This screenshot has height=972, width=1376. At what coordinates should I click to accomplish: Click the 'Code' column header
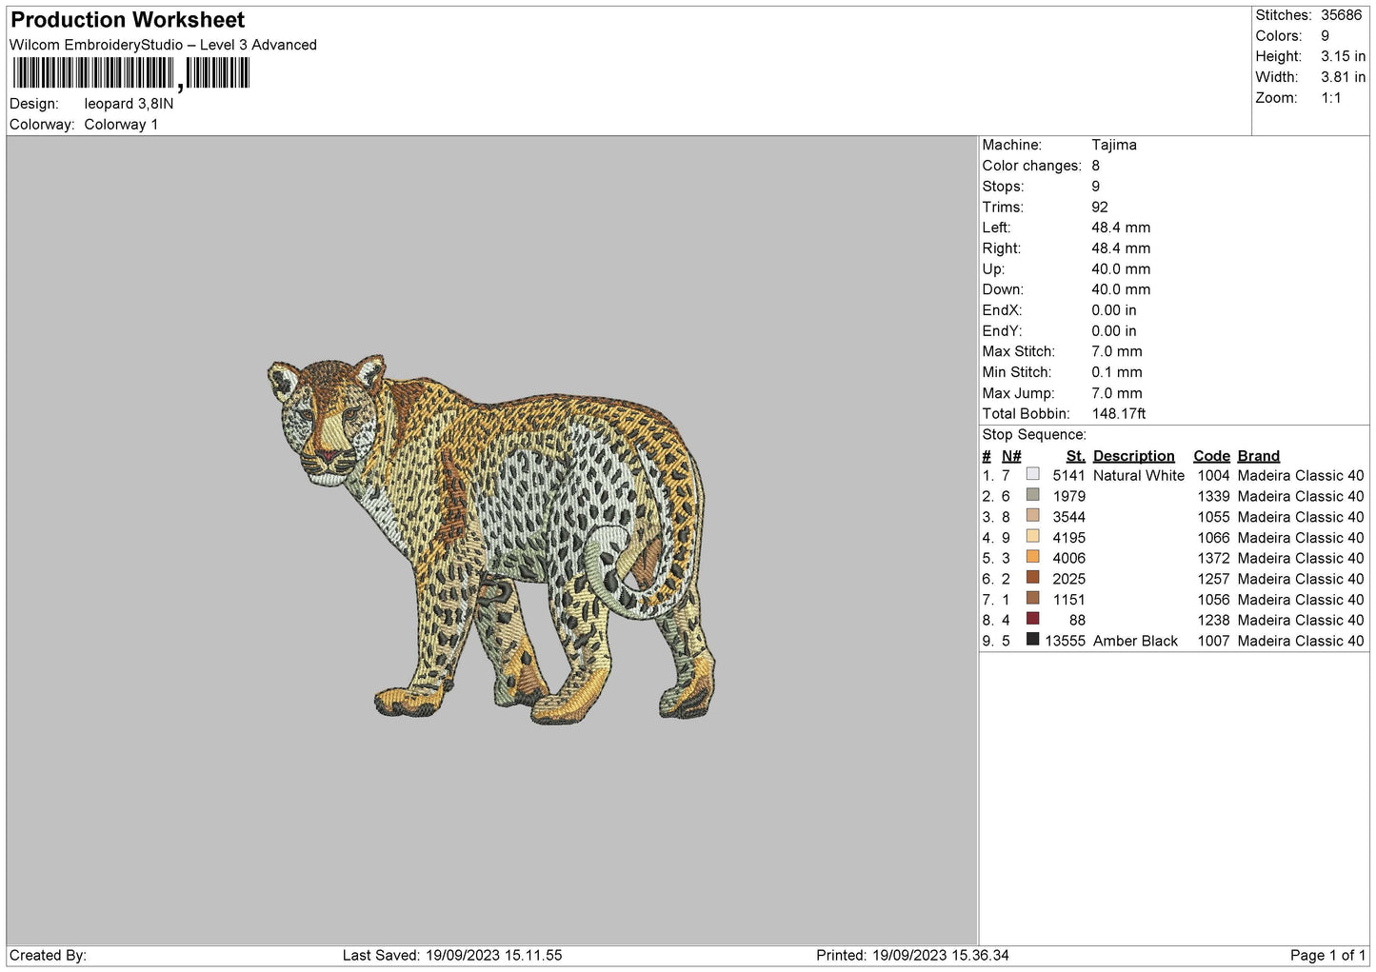1212,456
